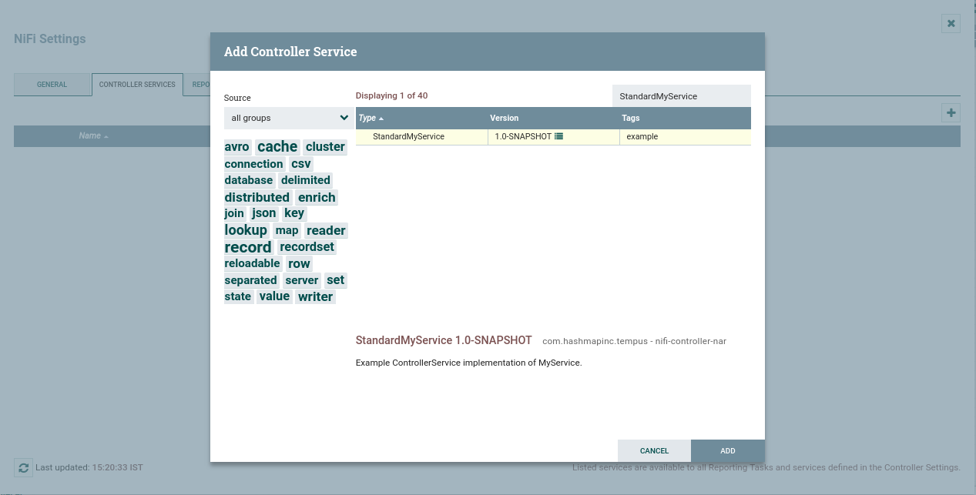Click the 'example' tag cell

click(x=686, y=136)
